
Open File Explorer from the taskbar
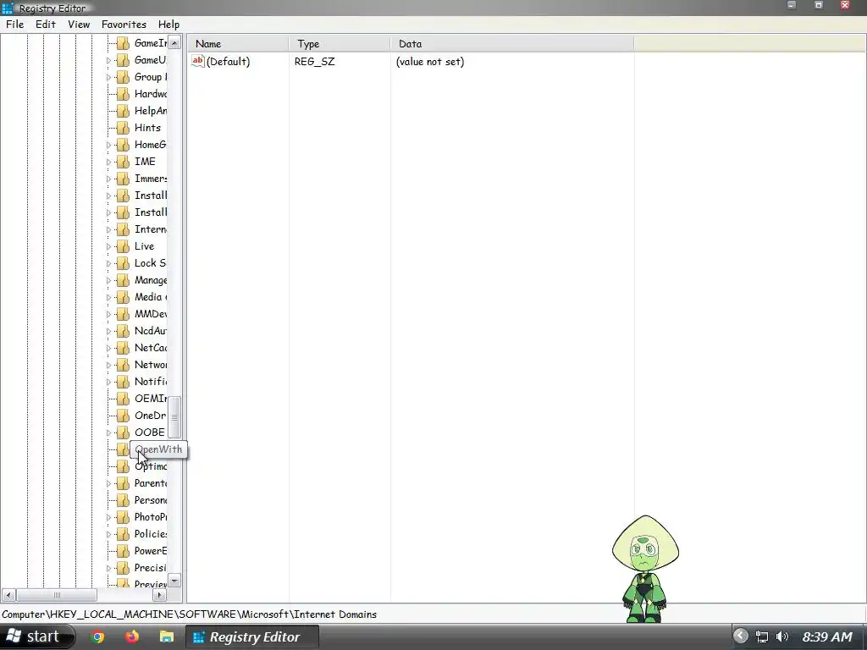point(167,636)
